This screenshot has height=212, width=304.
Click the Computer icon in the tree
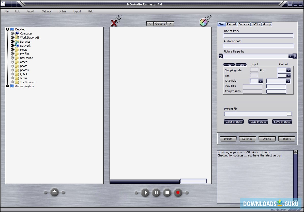point(17,33)
